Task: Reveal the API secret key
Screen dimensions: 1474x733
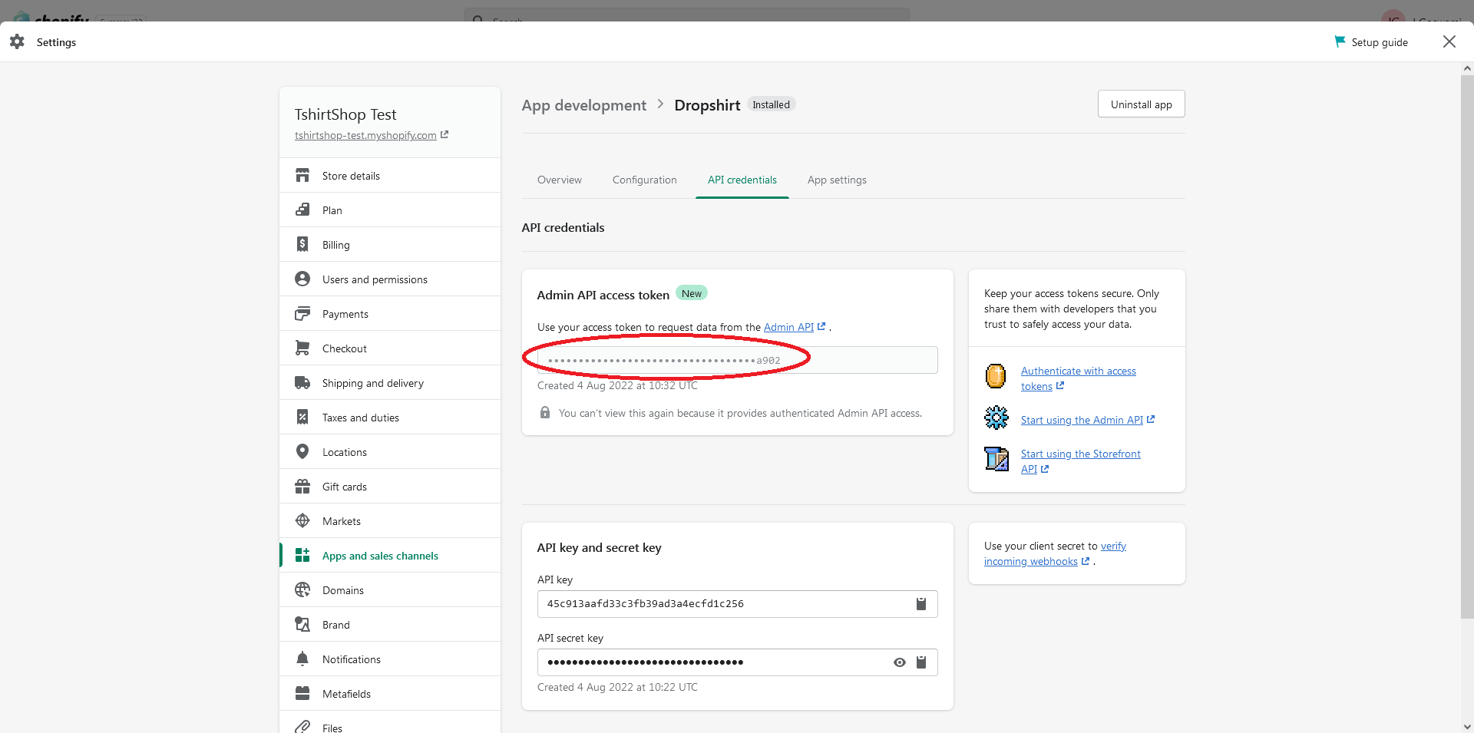Action: [900, 662]
